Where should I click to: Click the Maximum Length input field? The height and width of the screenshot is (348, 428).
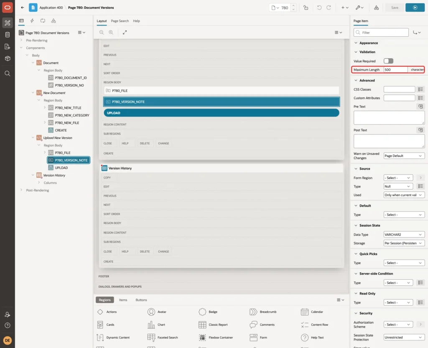[395, 70]
